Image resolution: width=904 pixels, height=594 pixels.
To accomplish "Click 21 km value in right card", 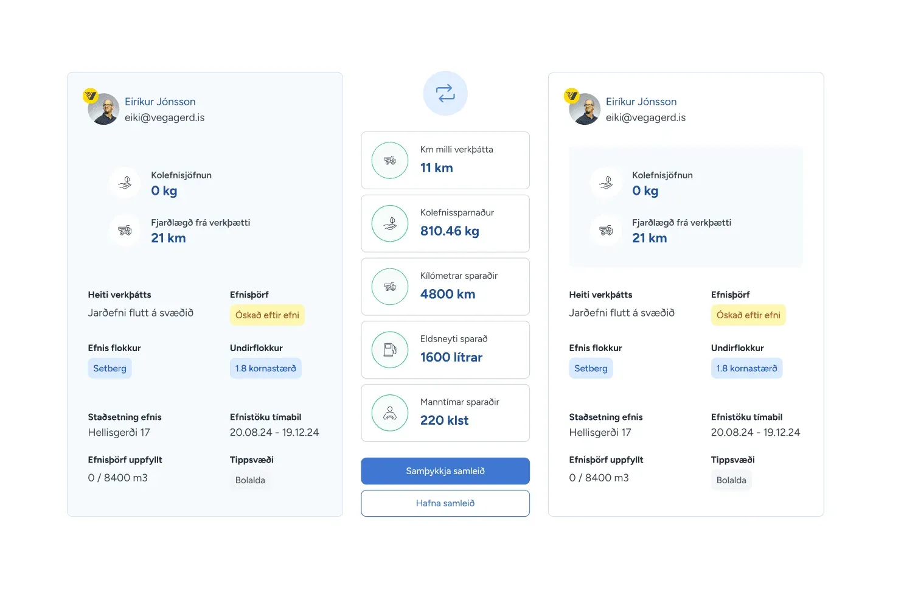I will pos(650,238).
